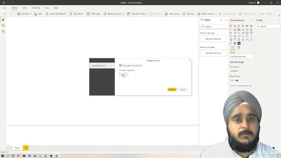Focus the Filters pane search box
This screenshot has width=281, height=158.
click(213, 26)
